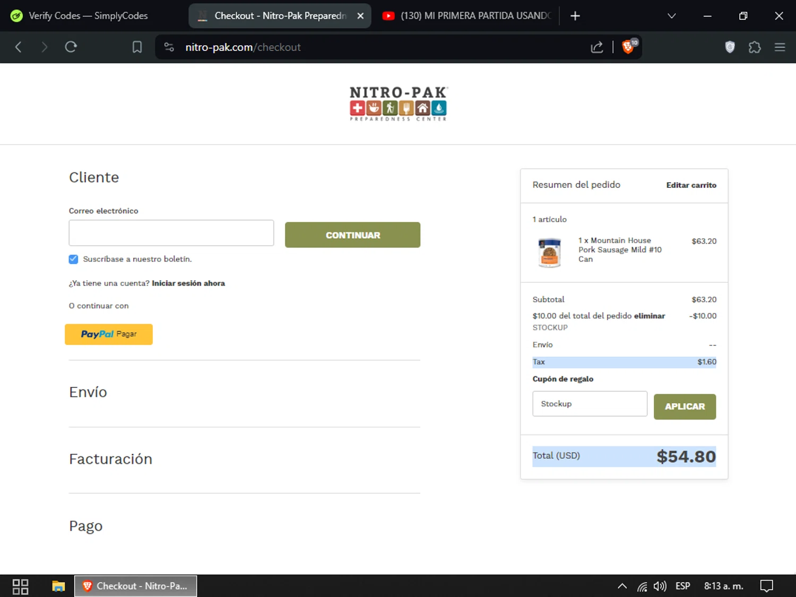Pay with the PayPal Pagar button
Viewport: 796px width, 597px height.
click(x=109, y=334)
